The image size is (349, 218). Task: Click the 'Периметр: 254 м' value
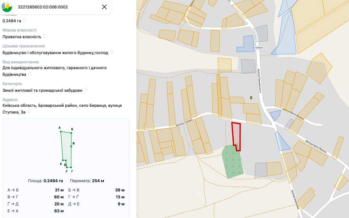[x=87, y=181]
